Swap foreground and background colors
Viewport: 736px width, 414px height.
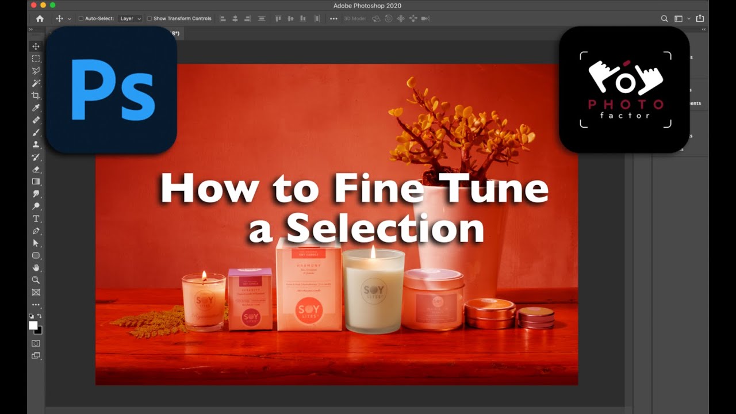click(x=40, y=316)
